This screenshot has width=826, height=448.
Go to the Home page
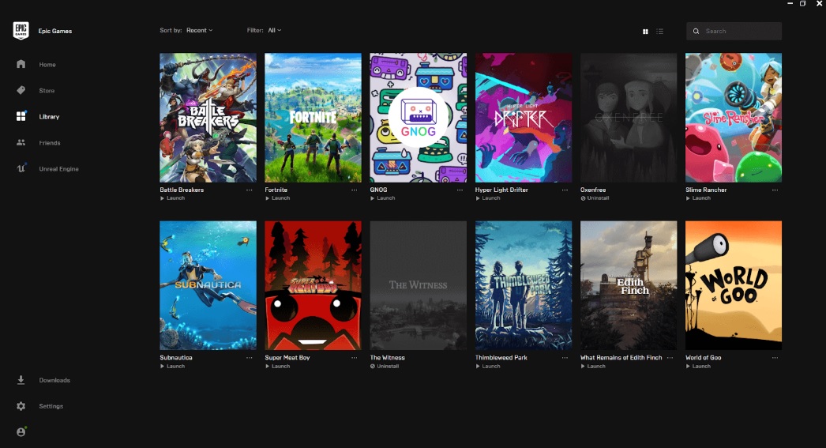(x=47, y=65)
